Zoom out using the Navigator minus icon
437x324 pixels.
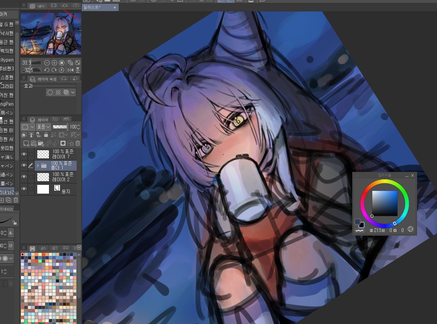coord(47,63)
